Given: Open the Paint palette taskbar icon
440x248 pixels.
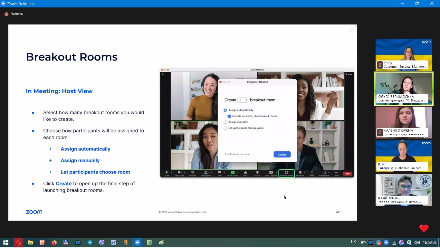Looking at the screenshot, I should [x=161, y=243].
